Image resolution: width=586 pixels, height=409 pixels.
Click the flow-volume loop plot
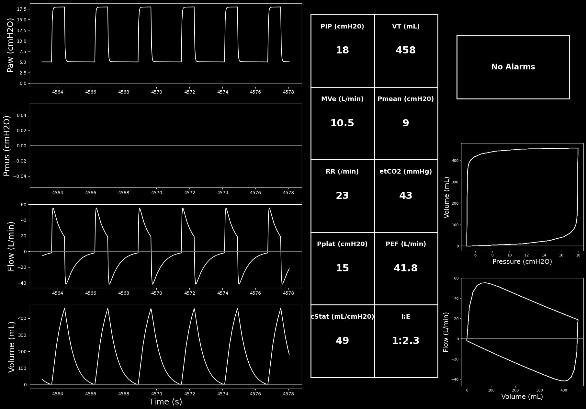click(x=522, y=332)
